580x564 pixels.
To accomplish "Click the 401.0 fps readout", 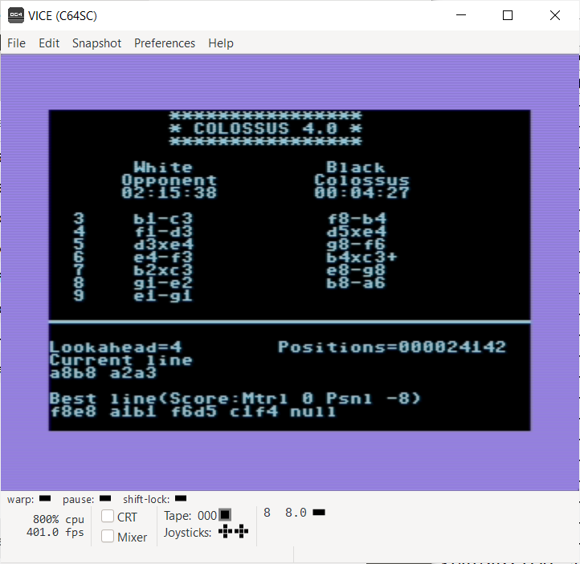I will (55, 532).
